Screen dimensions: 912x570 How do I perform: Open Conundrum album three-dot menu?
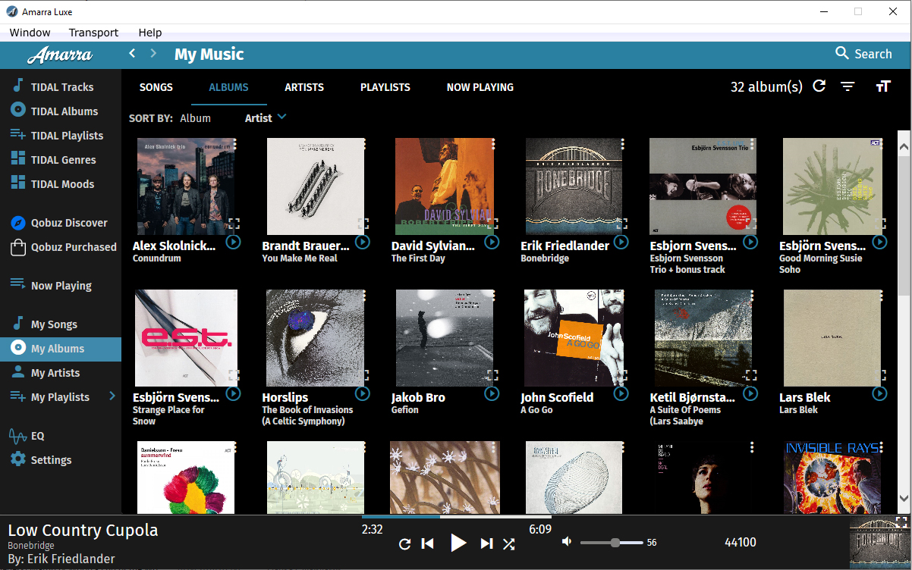pos(235,143)
